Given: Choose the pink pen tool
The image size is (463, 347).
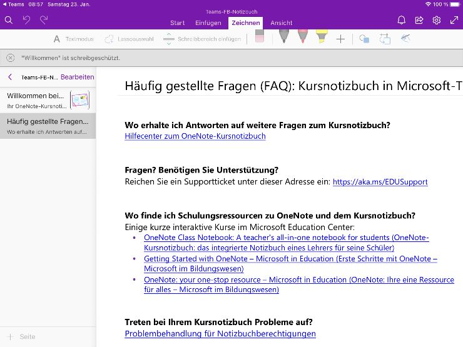Looking at the screenshot, I should coord(302,38).
